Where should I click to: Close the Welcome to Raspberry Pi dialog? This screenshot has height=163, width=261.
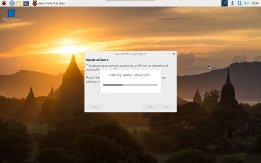pyautogui.click(x=174, y=54)
